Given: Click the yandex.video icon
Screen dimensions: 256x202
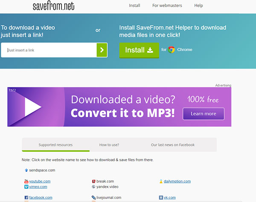Looking at the screenshot, I should 93,187.
